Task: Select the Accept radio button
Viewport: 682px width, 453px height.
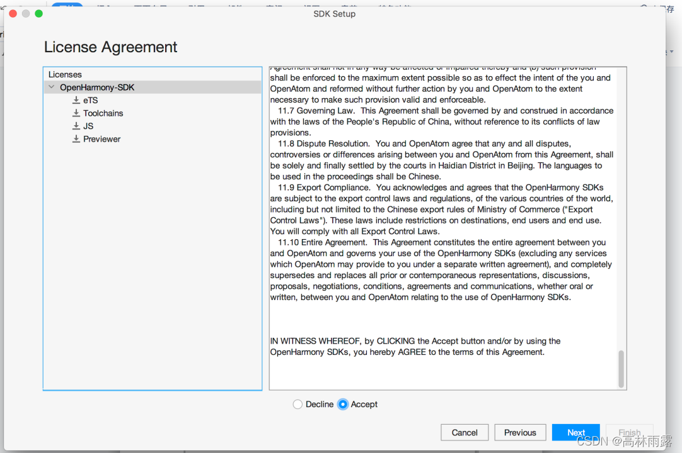Action: coord(343,405)
